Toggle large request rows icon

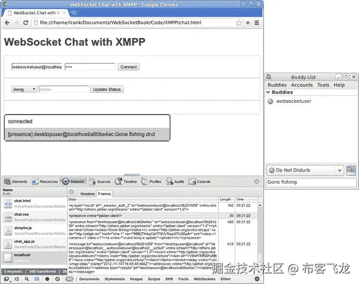tap(37, 279)
